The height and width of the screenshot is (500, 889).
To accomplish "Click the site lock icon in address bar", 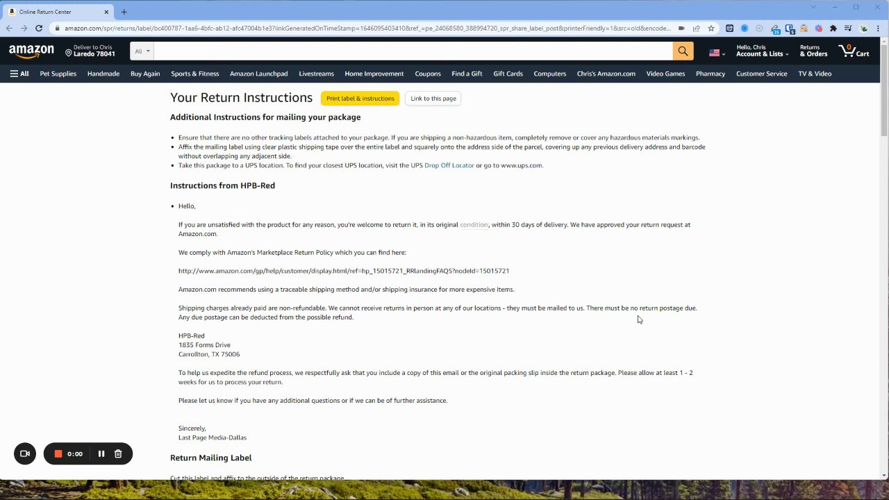I will pyautogui.click(x=57, y=28).
